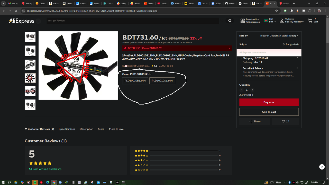
Task: Filter reviews by 5-star rating bar
Action: pyautogui.click(x=184, y=151)
